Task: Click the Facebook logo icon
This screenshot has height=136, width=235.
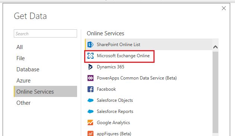Action: click(x=90, y=89)
